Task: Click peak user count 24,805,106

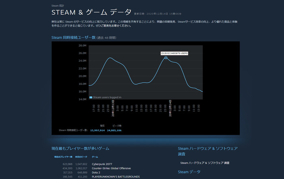Action: (x=114, y=130)
